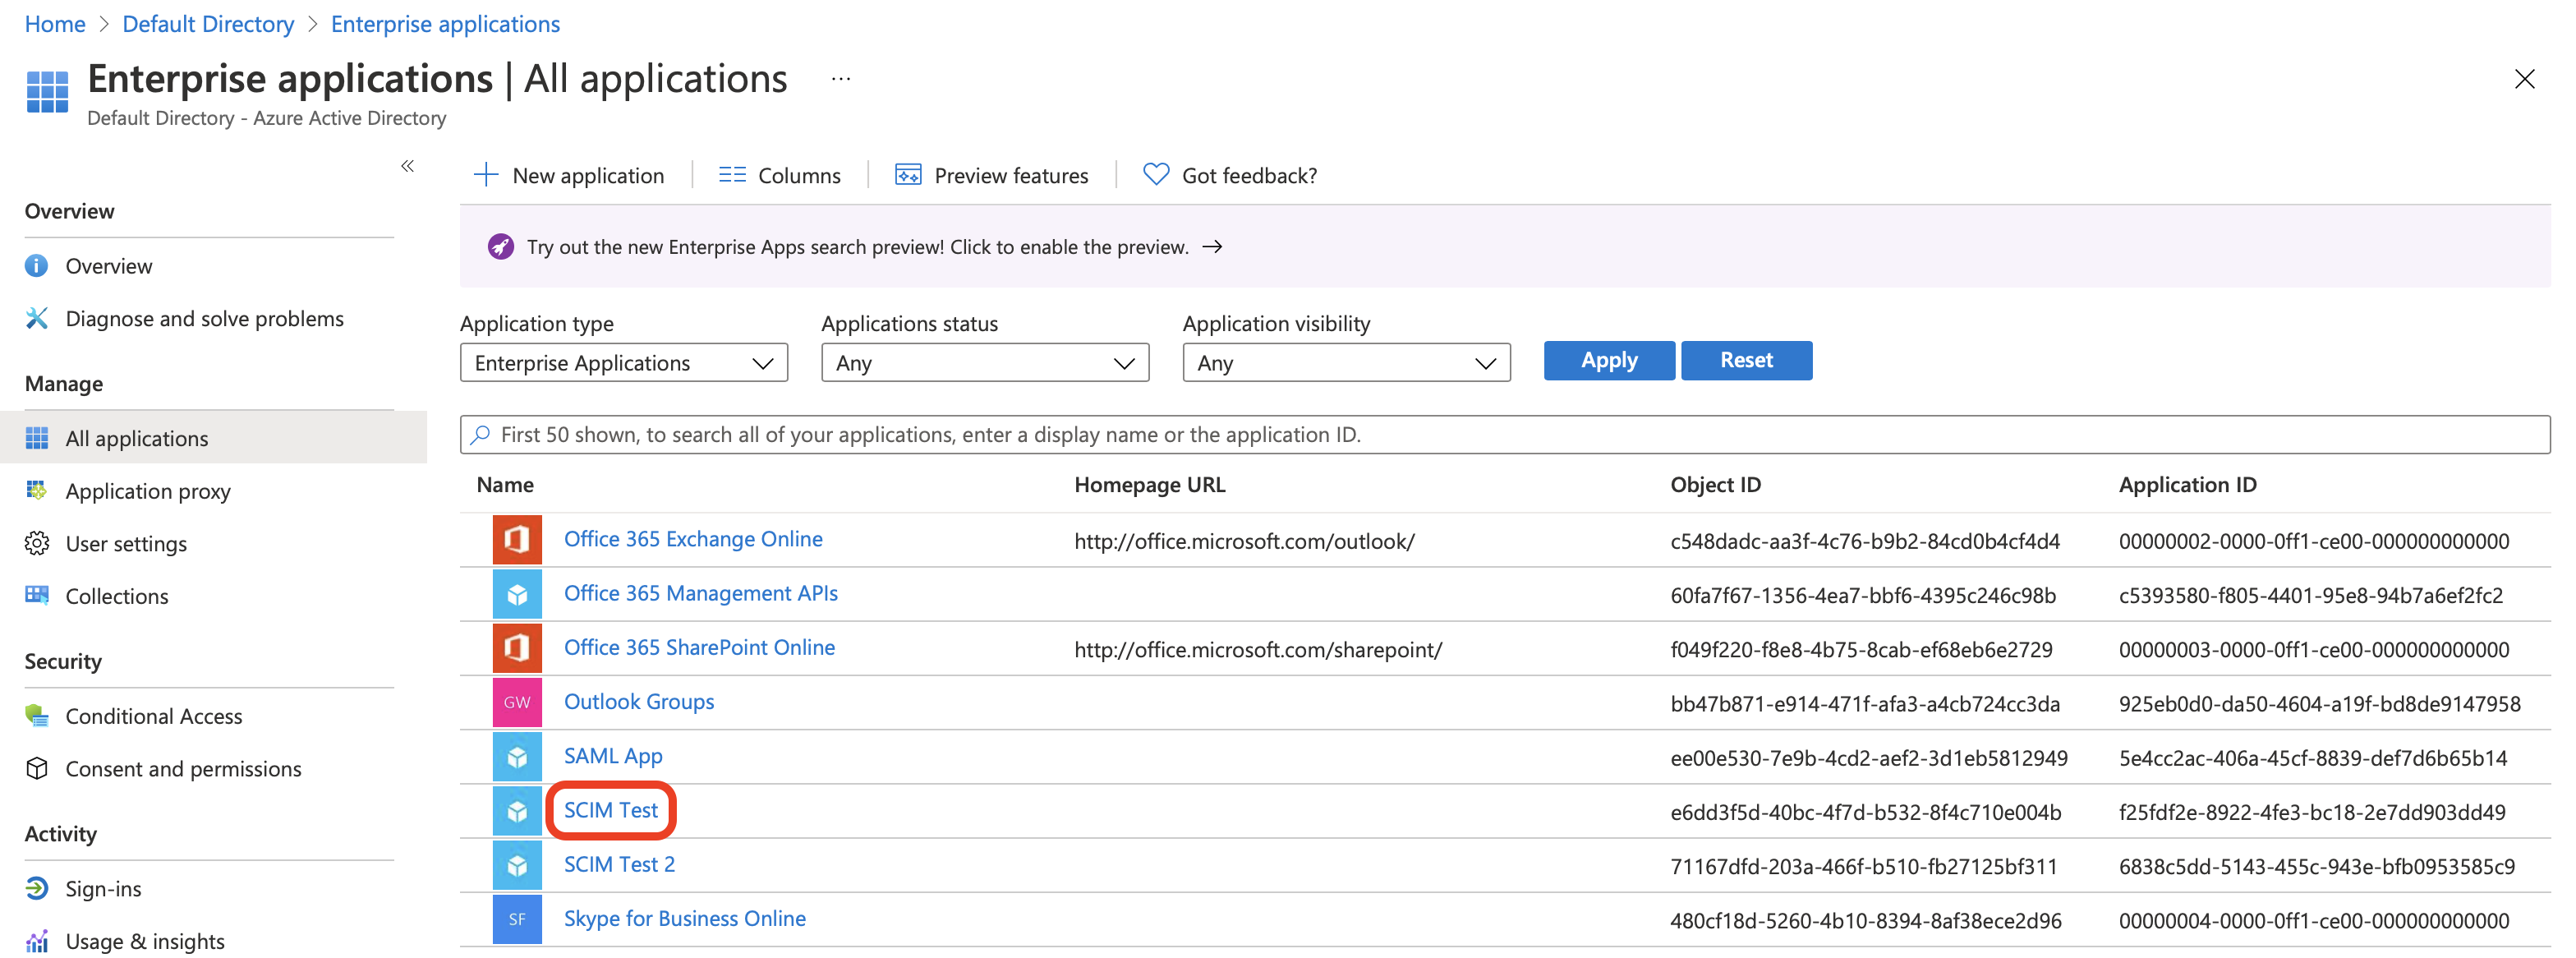Image resolution: width=2576 pixels, height=958 pixels.
Task: Click New application button
Action: (x=568, y=175)
